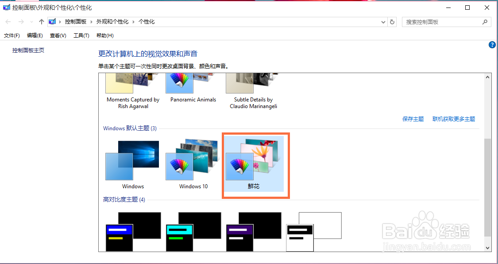Click the 个性化 breadcrumb
This screenshot has height=264, width=498.
(147, 22)
